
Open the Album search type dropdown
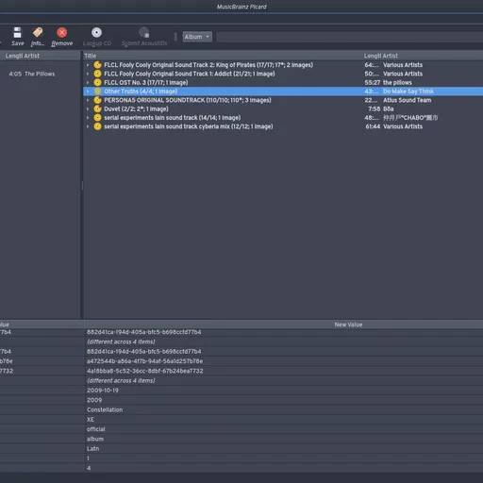click(197, 37)
